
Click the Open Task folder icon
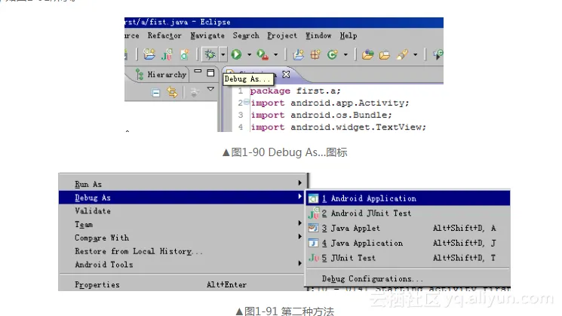385,55
